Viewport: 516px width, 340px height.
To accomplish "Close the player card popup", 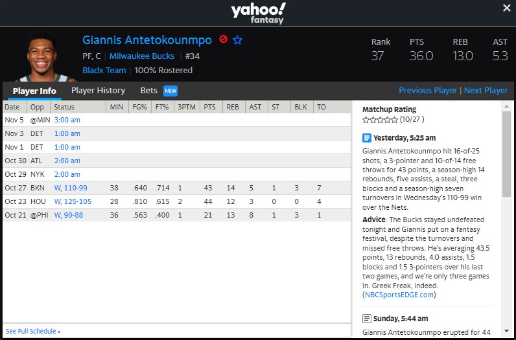I will 507,8.
